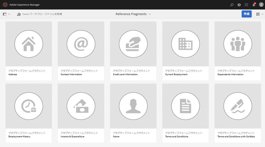The width and height of the screenshot is (265, 147).
Task: Click the Address card title
Action: pyautogui.click(x=13, y=74)
